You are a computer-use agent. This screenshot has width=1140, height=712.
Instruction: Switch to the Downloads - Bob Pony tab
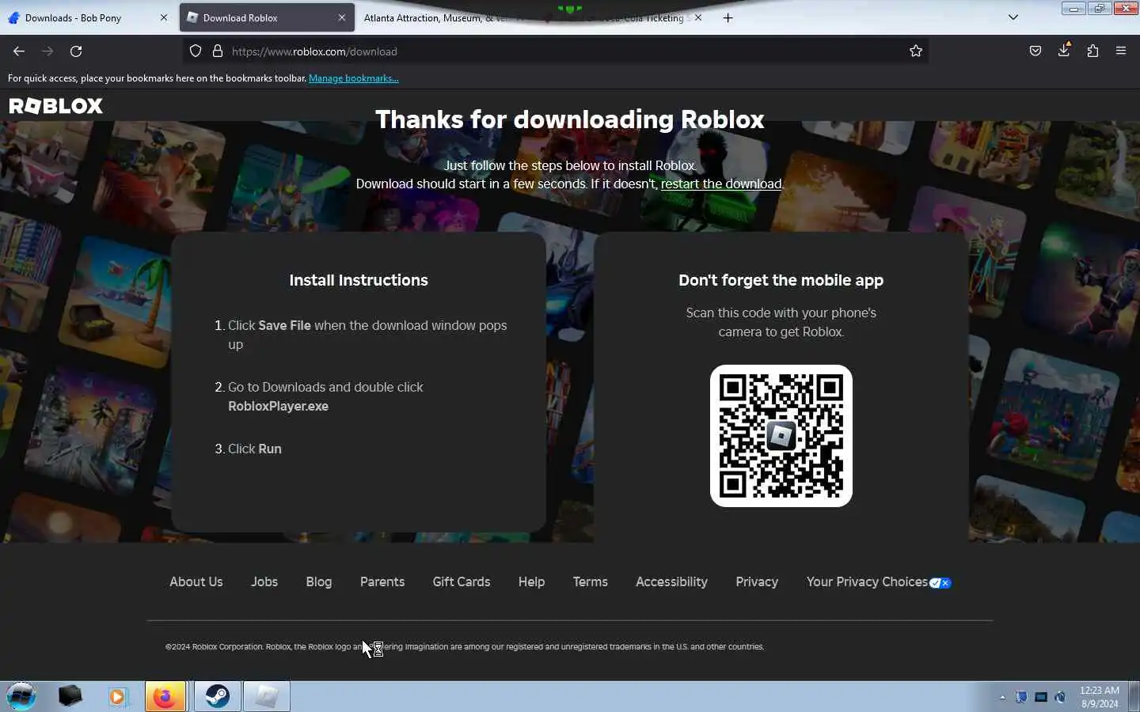(88, 17)
